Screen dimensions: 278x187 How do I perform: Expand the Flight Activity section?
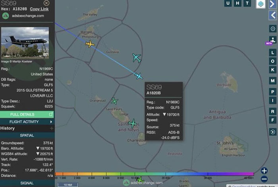pos(27,122)
